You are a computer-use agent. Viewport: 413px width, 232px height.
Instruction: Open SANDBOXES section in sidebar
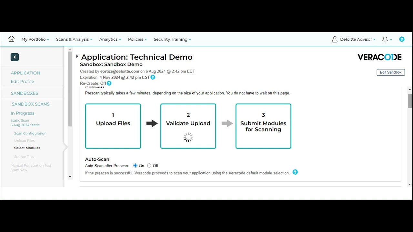pyautogui.click(x=25, y=93)
